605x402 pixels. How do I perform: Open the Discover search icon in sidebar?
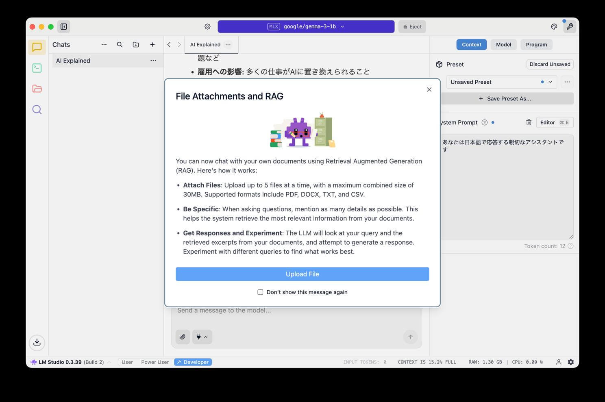(37, 109)
